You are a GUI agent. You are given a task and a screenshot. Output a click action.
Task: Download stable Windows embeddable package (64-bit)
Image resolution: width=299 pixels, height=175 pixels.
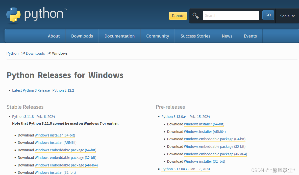[x=65, y=150]
